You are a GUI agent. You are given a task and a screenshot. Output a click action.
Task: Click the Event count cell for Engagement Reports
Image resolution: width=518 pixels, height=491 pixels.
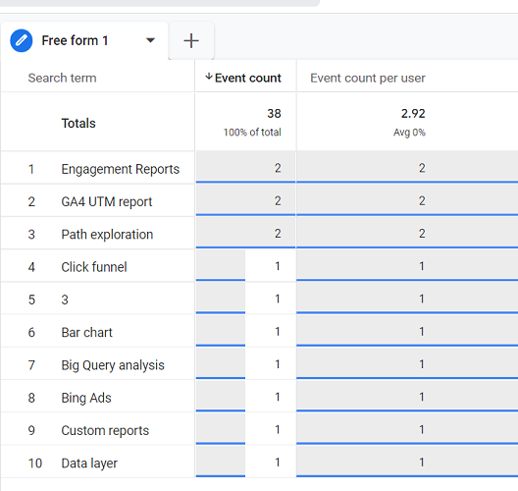245,167
